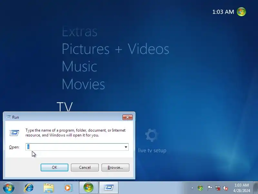The image size is (258, 194).
Task: Click the 1:03 AM clock in Media Center
Action: pyautogui.click(x=223, y=12)
